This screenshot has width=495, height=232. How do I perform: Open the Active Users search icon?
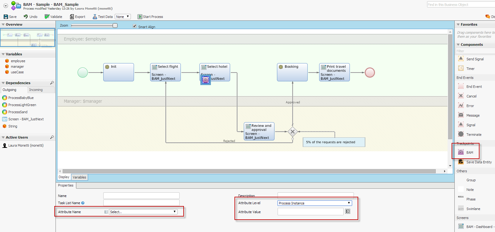[x=52, y=137]
